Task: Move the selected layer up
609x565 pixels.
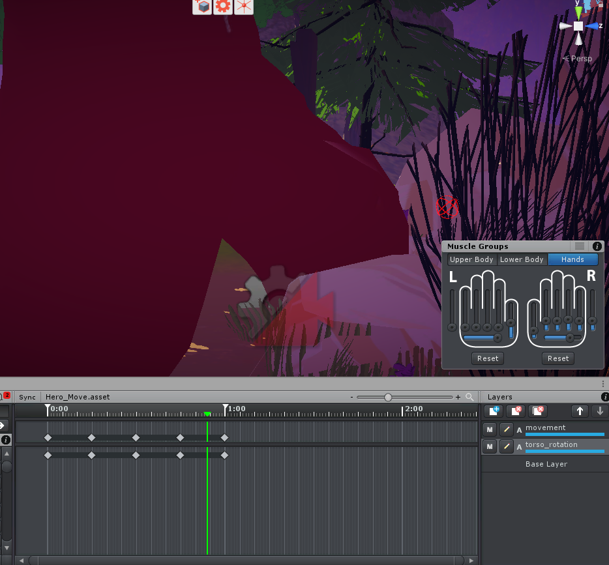Action: click(580, 411)
